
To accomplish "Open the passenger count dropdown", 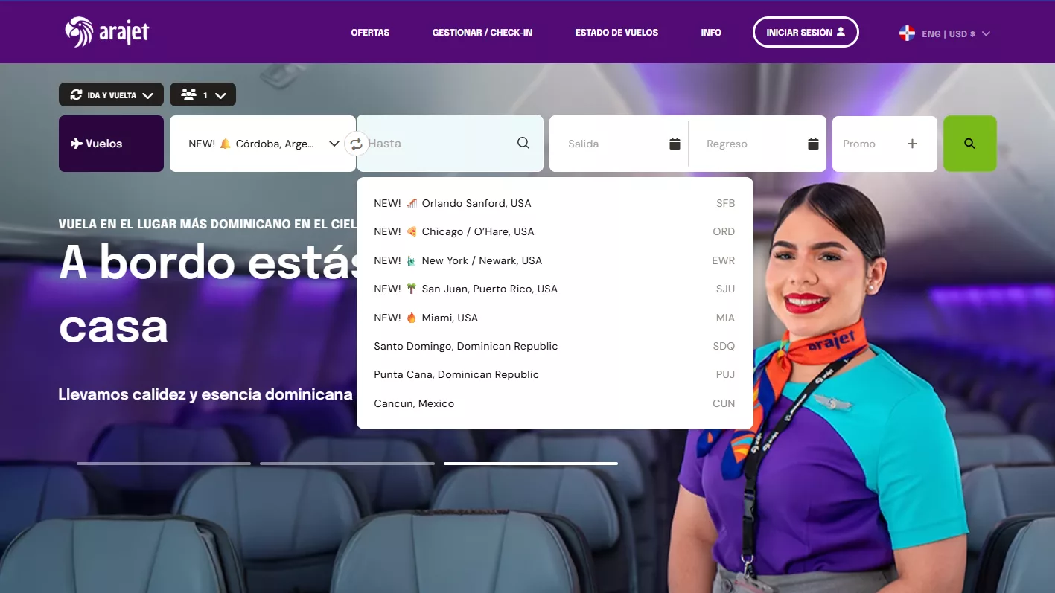I will (203, 95).
